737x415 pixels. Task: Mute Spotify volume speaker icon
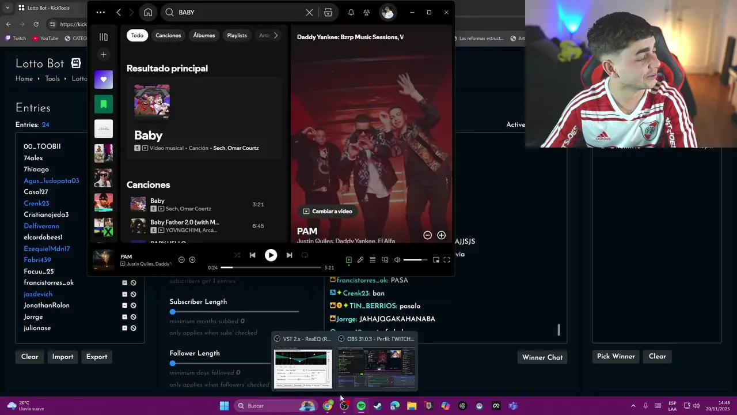(397, 260)
